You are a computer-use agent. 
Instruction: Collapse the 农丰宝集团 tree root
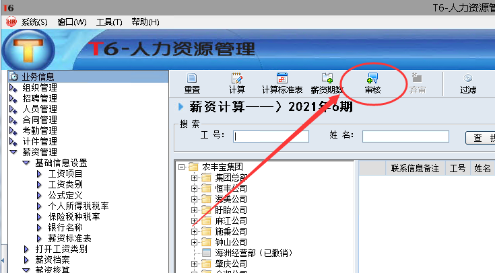click(181, 167)
